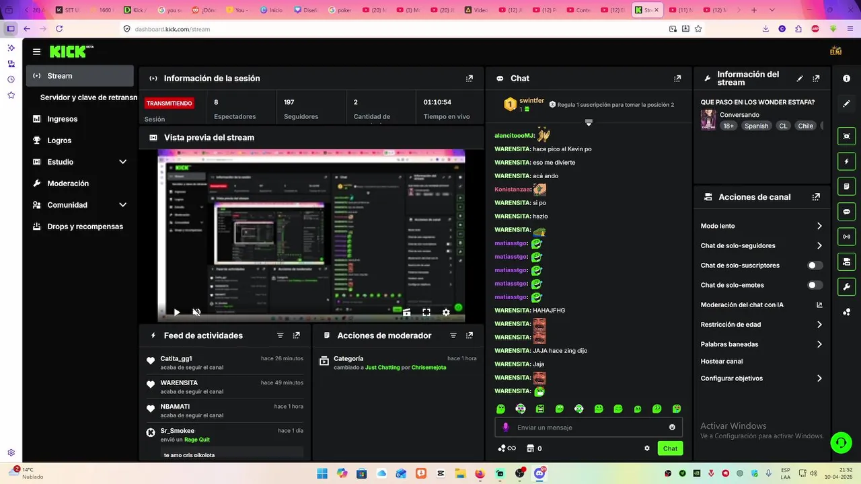Toggle the stream preview widget in the right rail

pyautogui.click(x=846, y=136)
